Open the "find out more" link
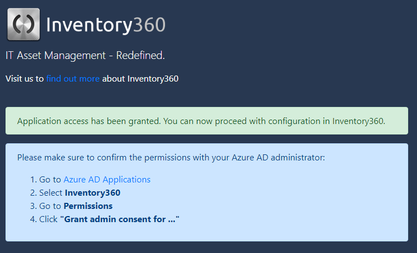This screenshot has width=417, height=253. [73, 79]
